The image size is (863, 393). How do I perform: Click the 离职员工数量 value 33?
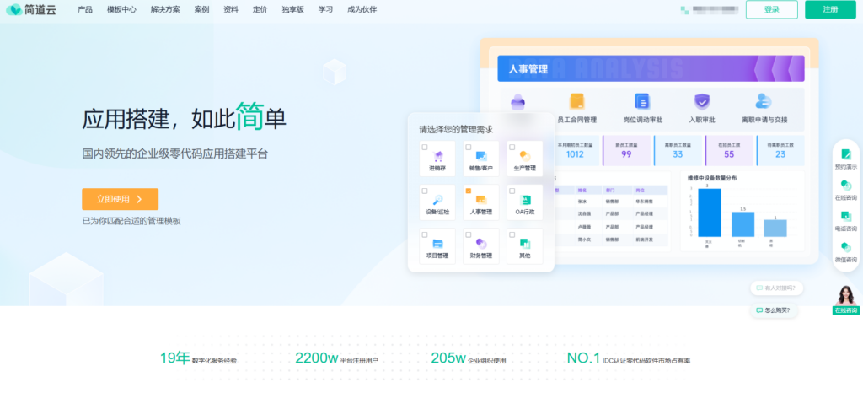click(678, 154)
